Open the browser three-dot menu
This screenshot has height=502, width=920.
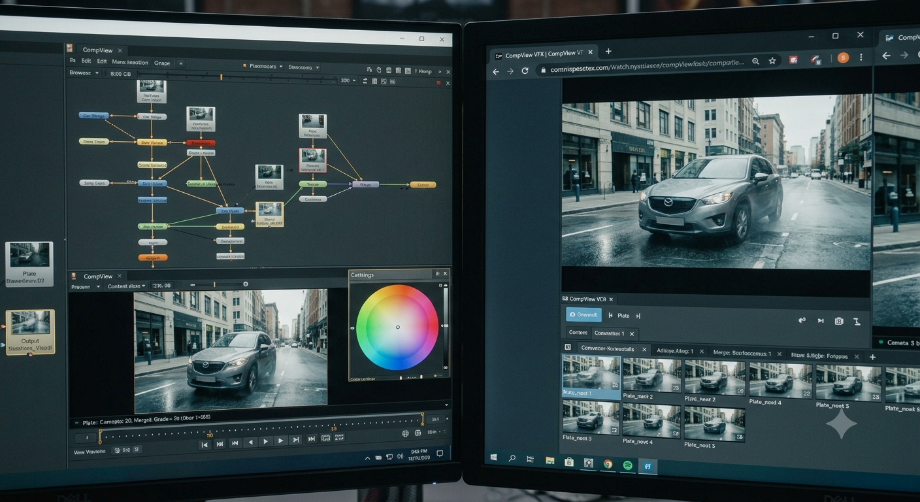(860, 57)
